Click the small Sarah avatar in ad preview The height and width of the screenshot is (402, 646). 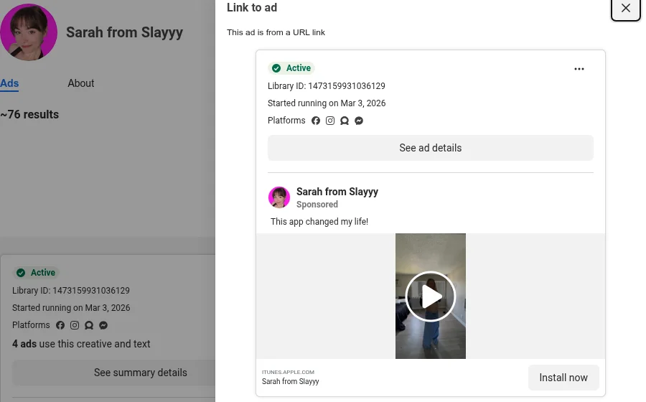279,197
